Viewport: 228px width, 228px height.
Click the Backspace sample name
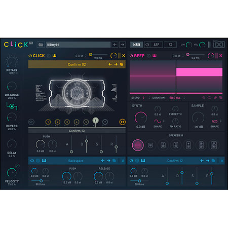(76, 161)
